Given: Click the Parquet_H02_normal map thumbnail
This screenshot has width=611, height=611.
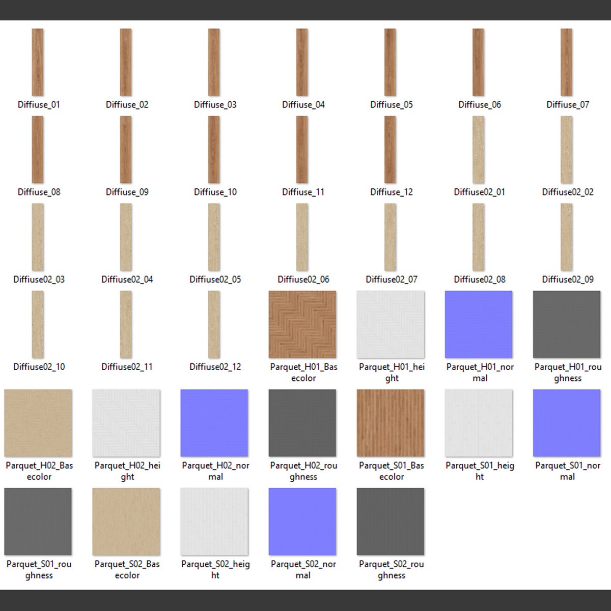Looking at the screenshot, I should pyautogui.click(x=214, y=423).
